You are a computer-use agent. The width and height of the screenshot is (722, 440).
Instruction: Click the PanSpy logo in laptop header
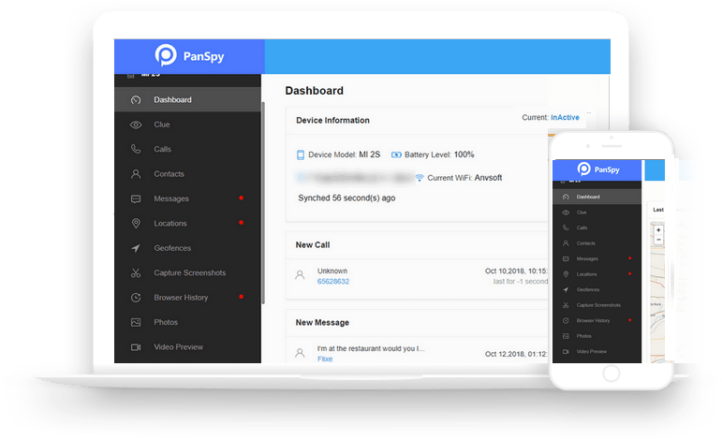(189, 55)
